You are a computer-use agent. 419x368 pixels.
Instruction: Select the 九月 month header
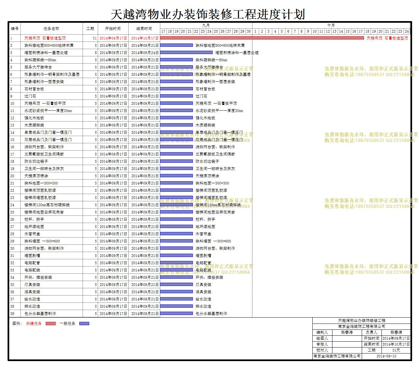pos(206,25)
